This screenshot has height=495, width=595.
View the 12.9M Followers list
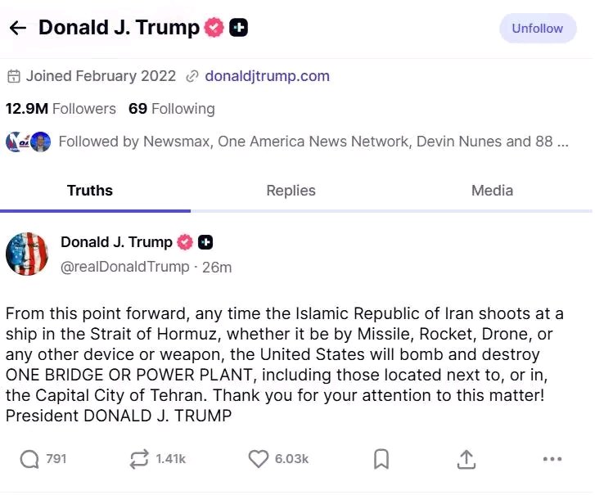[x=61, y=109]
